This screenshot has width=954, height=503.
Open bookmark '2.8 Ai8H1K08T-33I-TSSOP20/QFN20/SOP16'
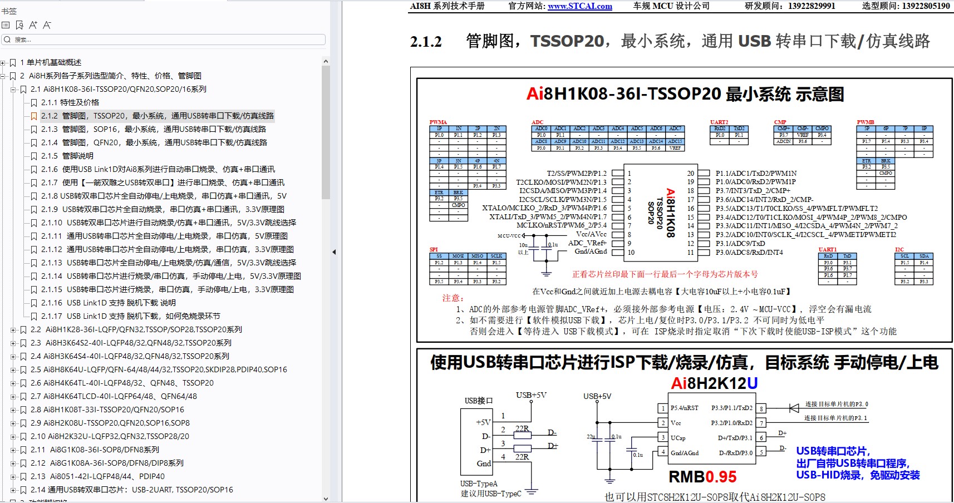107,410
